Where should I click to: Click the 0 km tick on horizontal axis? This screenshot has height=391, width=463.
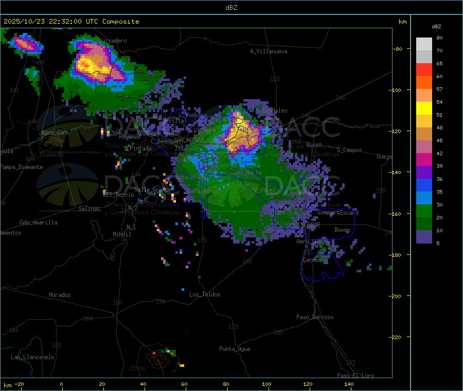61,384
